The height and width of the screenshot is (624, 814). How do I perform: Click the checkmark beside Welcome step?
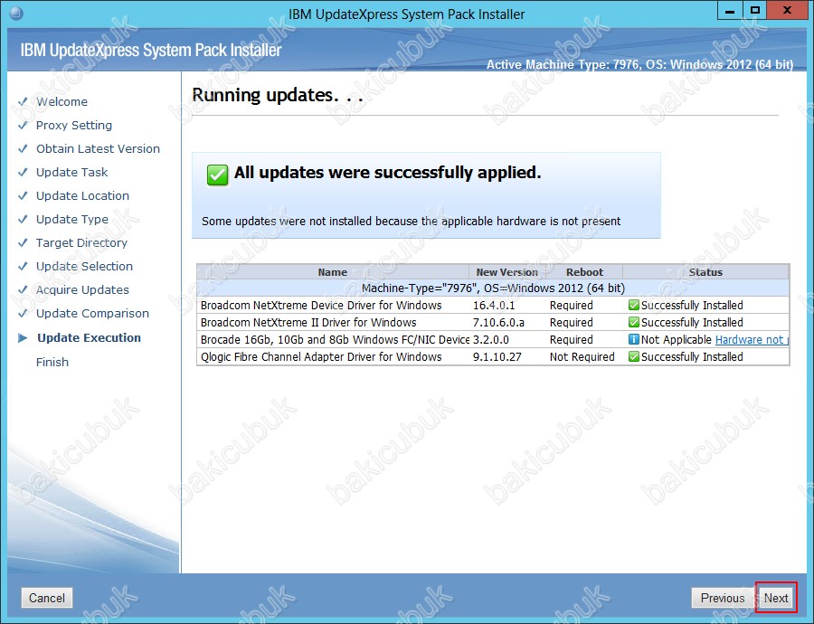[x=23, y=102]
